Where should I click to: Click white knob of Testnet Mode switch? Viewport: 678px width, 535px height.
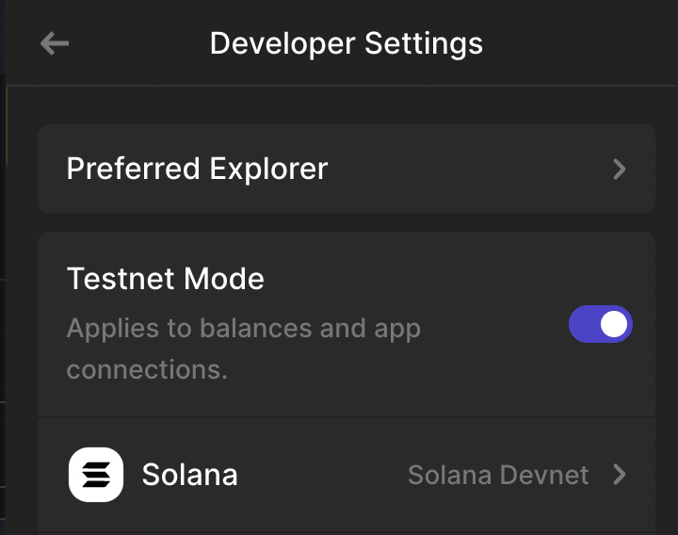(614, 324)
